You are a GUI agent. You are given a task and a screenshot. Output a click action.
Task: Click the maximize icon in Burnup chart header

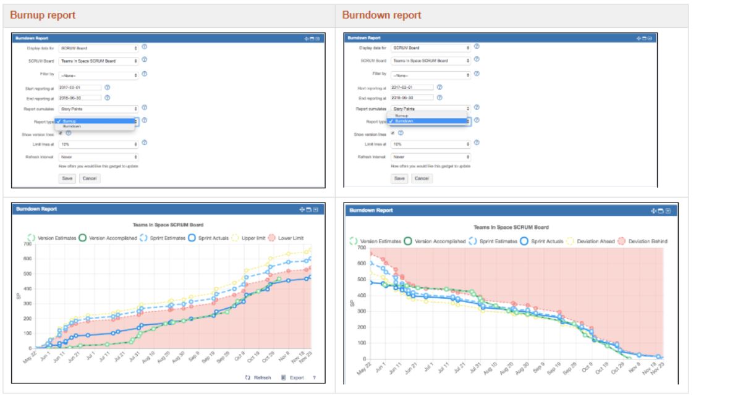(308, 210)
